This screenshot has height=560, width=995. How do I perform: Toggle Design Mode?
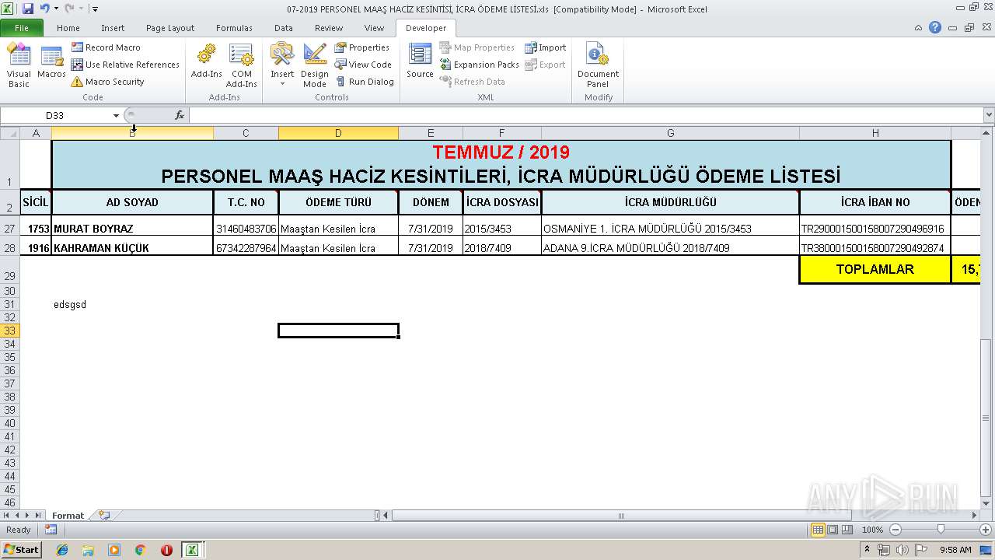(315, 65)
